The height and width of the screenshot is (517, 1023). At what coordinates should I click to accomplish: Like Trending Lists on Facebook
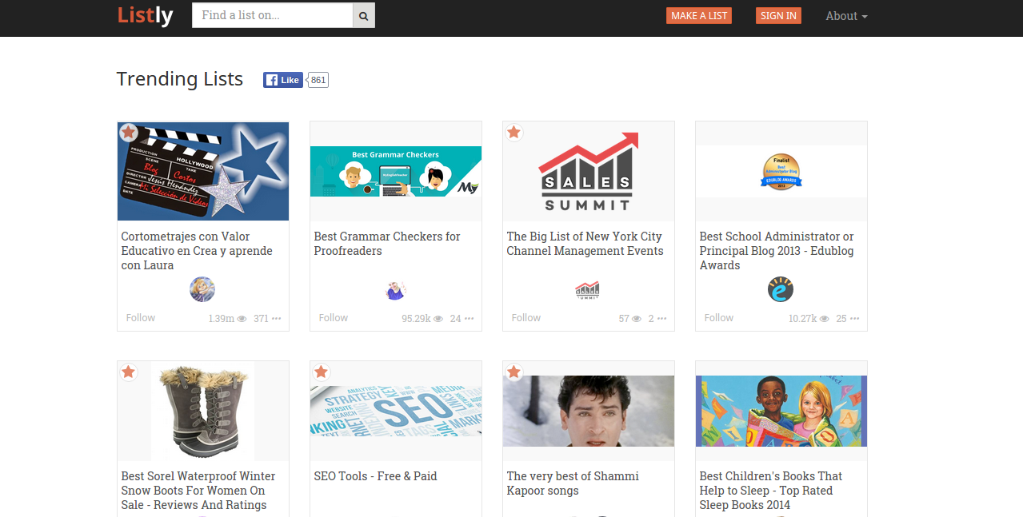coord(283,80)
